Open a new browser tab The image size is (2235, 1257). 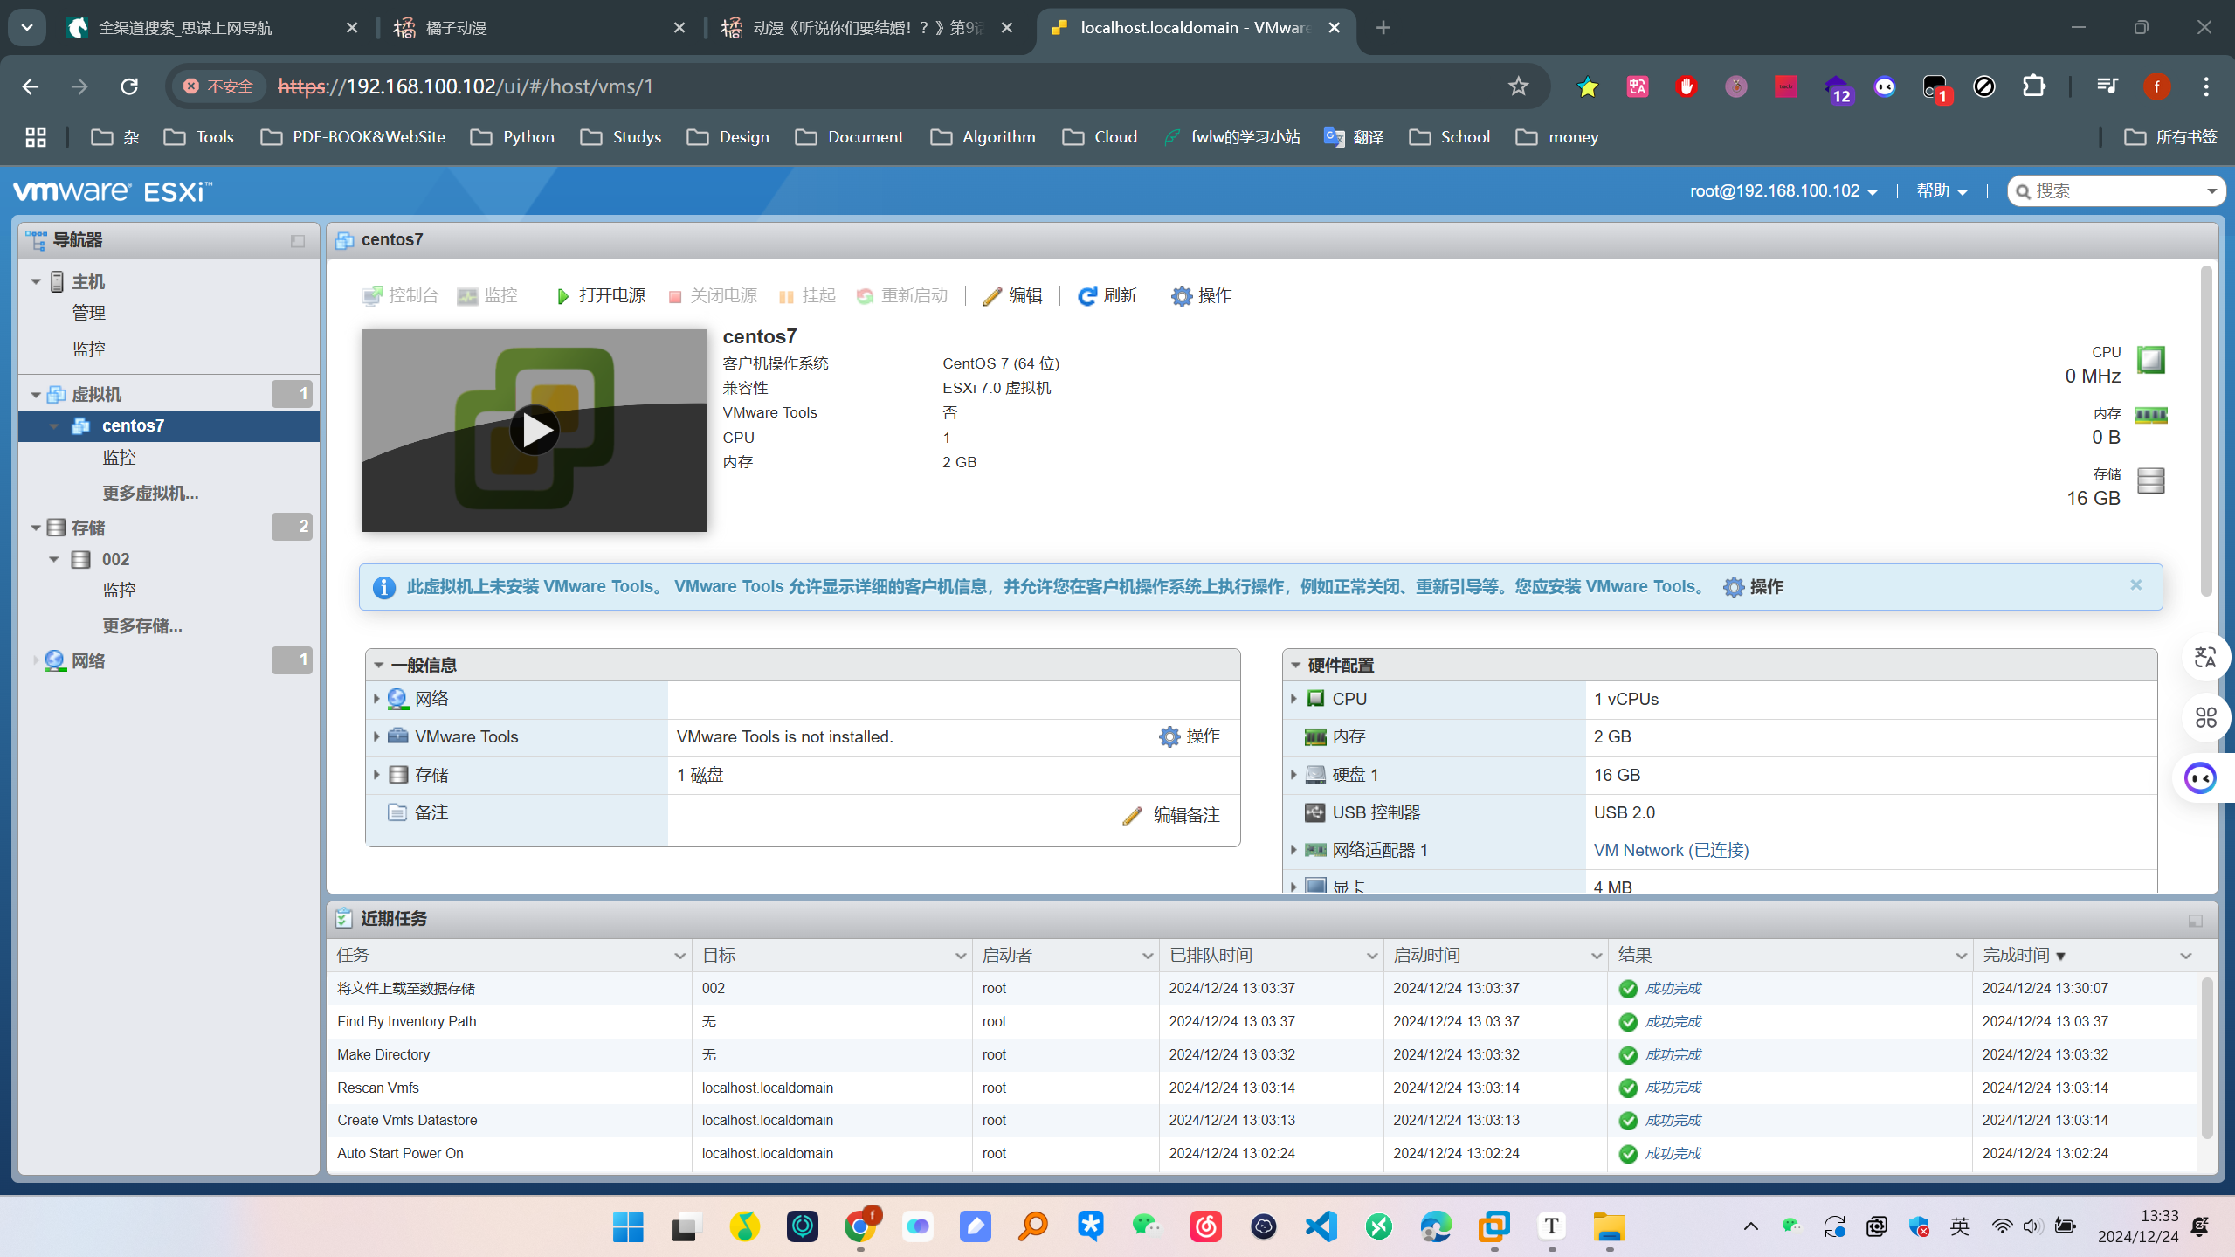(1383, 28)
